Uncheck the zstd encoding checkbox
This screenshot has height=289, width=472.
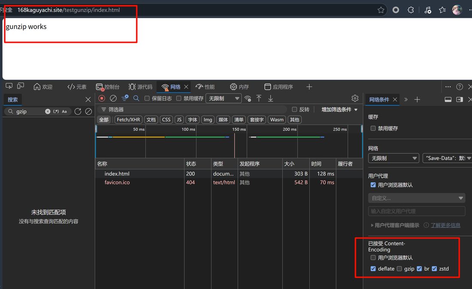coord(434,269)
